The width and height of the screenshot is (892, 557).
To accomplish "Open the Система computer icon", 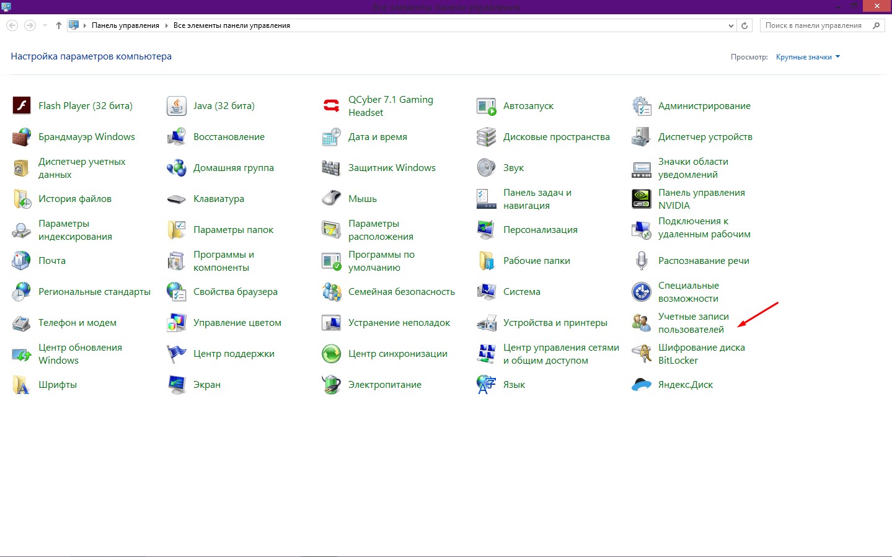I will (487, 292).
